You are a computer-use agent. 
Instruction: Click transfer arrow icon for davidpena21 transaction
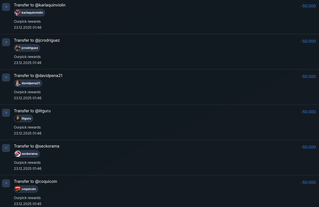(6, 78)
